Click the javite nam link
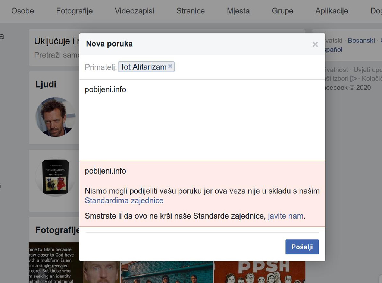This screenshot has width=382, height=283. [x=285, y=216]
